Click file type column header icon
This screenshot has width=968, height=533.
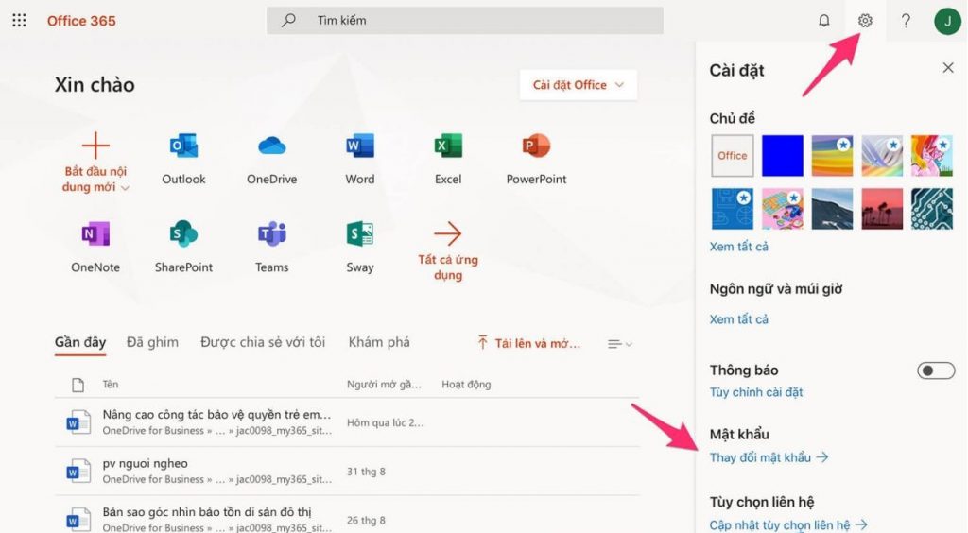pyautogui.click(x=78, y=385)
